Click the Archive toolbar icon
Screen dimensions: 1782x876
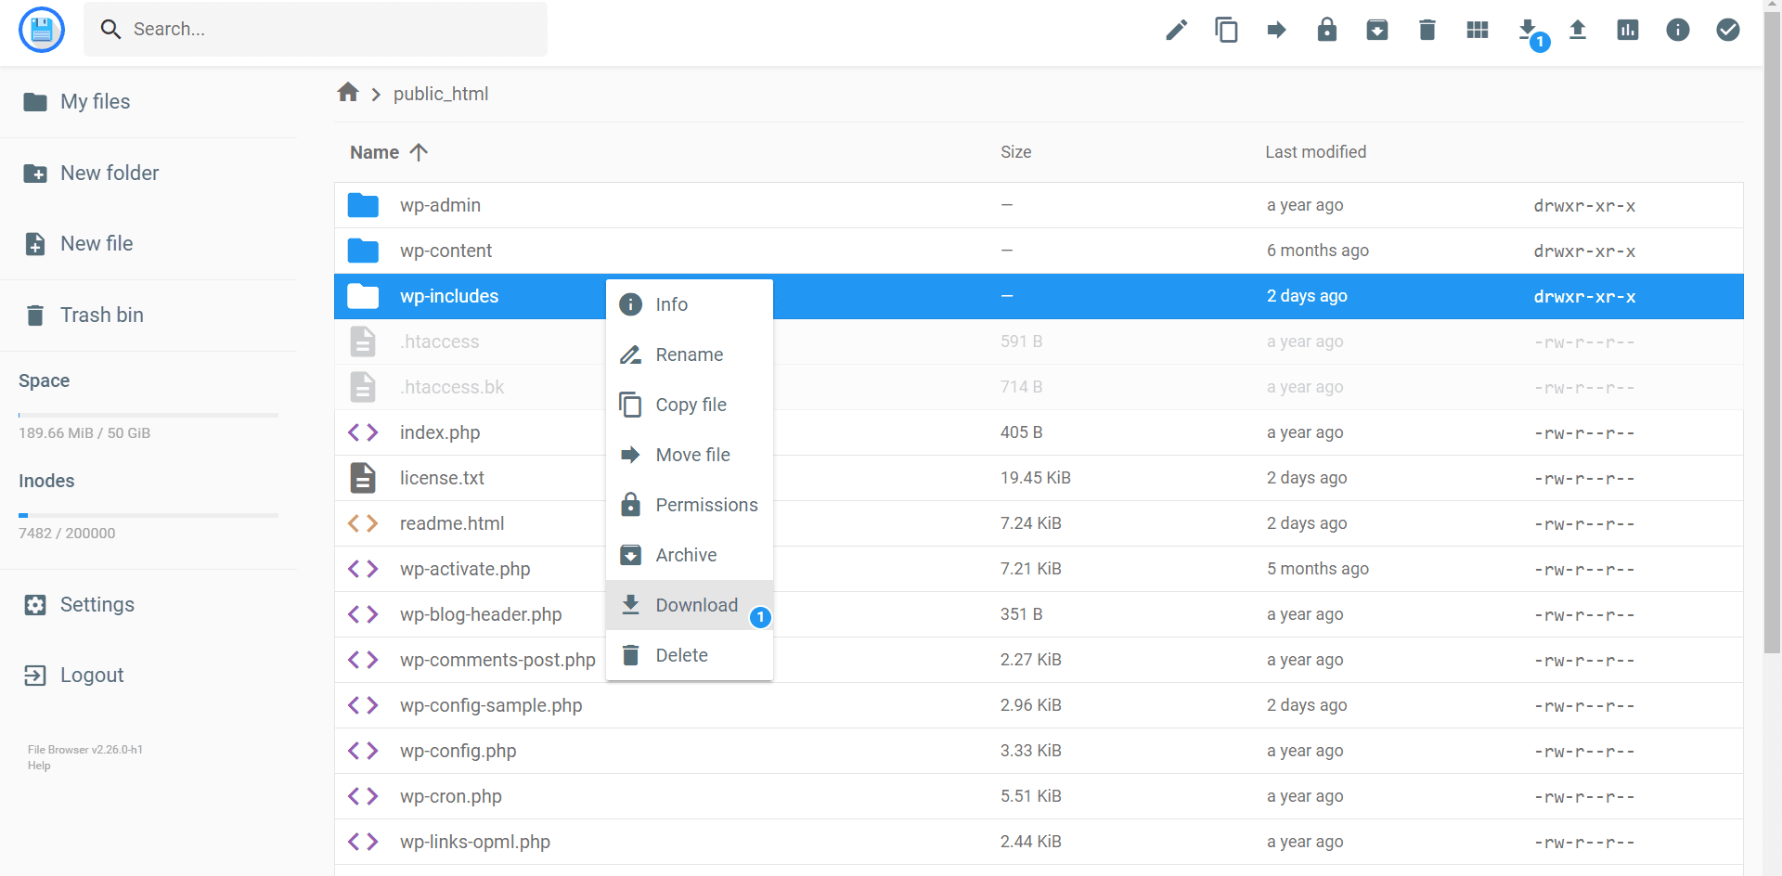[x=1377, y=30]
